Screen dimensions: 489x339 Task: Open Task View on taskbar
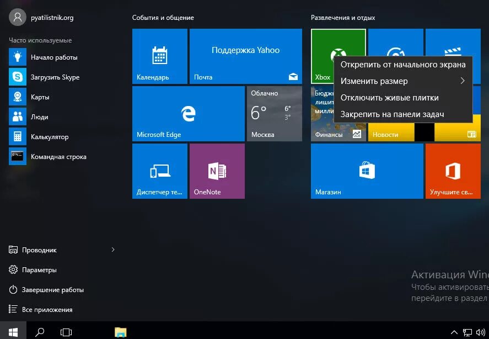(66, 332)
